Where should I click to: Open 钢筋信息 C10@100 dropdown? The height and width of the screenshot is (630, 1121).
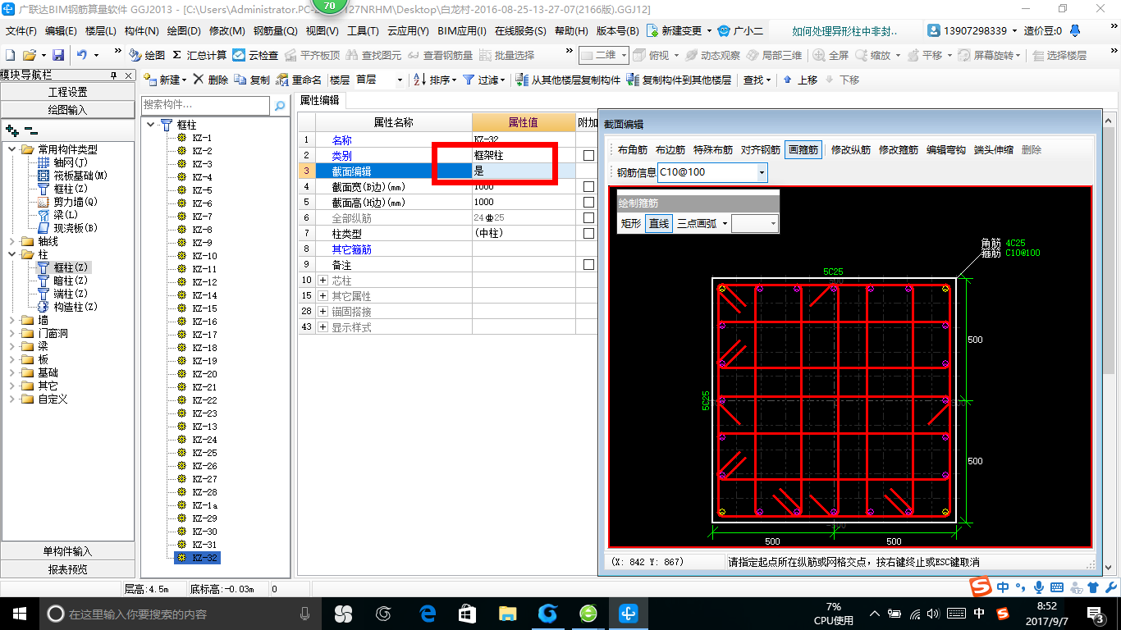[762, 172]
